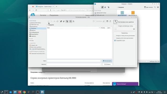
Task: Click the HP logo on webpage
Action: point(33,15)
